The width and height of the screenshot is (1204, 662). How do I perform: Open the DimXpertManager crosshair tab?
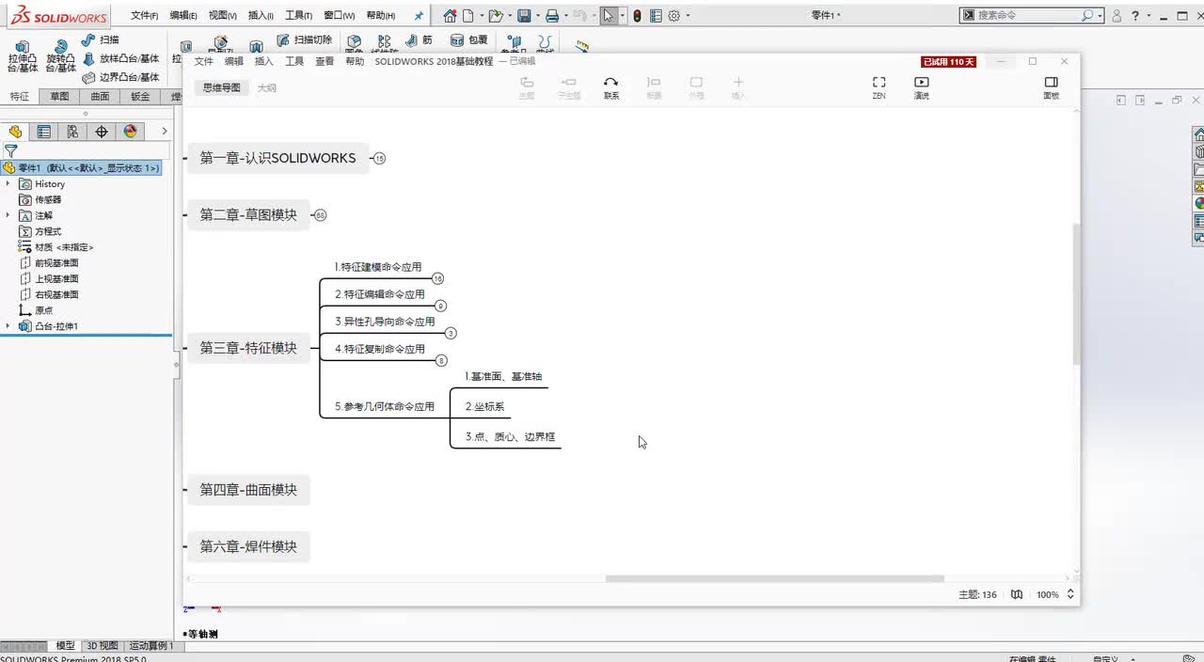click(x=102, y=132)
